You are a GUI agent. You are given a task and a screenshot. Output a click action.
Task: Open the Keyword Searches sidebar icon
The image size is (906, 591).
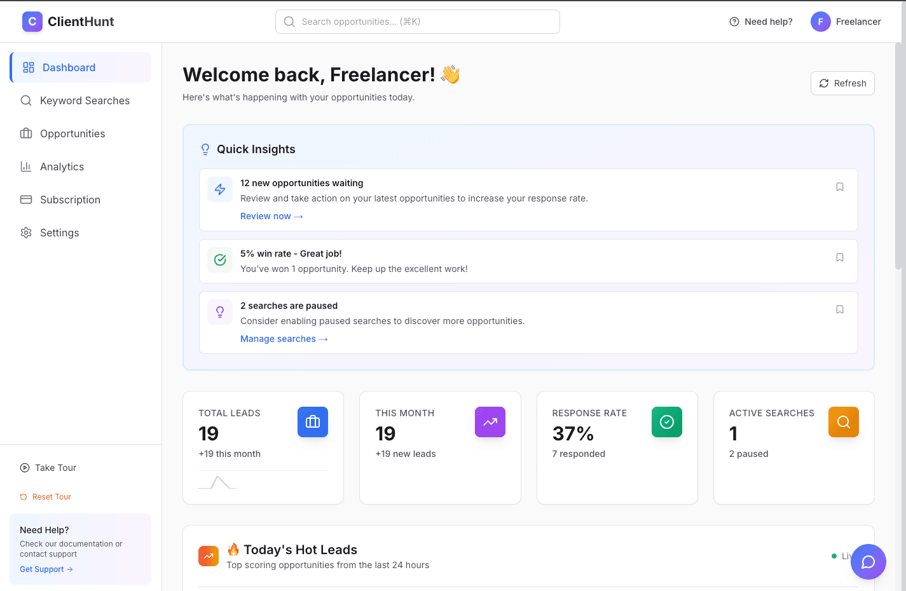click(26, 100)
